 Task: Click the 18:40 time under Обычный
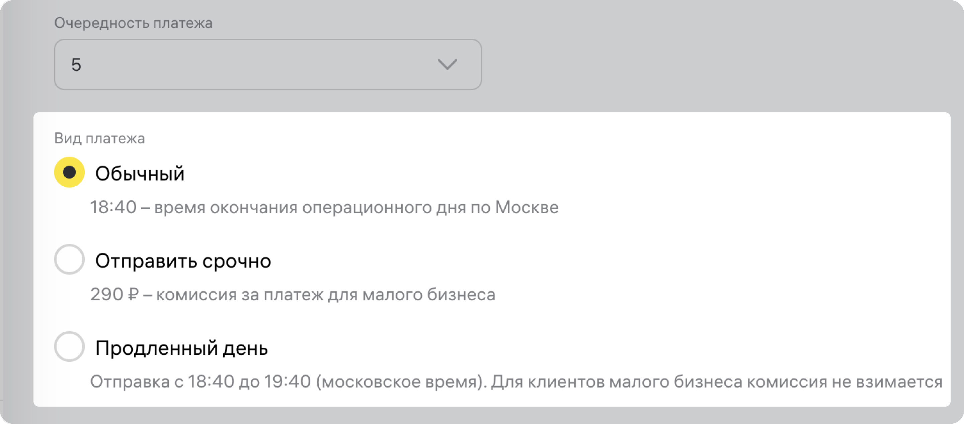(113, 207)
